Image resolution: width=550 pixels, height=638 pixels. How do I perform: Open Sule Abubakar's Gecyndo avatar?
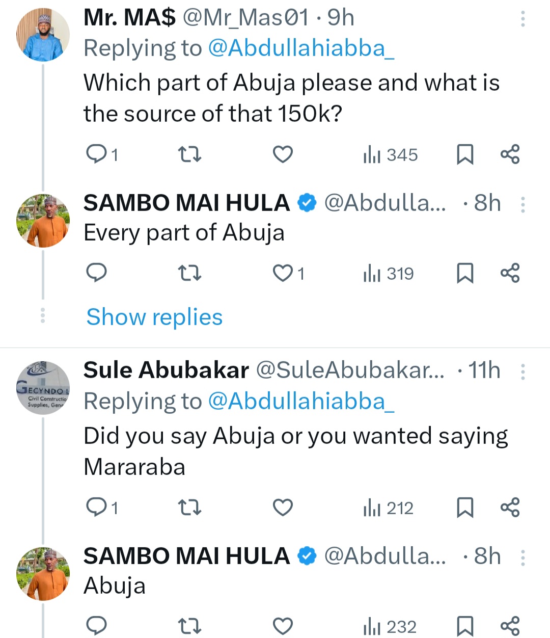43,388
